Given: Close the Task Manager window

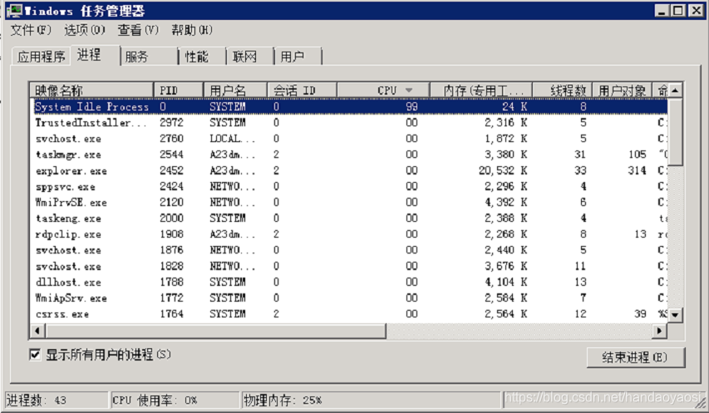Looking at the screenshot, I should pos(696,11).
